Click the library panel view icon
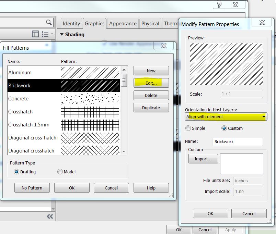The height and width of the screenshot is (234, 276). 35,34
